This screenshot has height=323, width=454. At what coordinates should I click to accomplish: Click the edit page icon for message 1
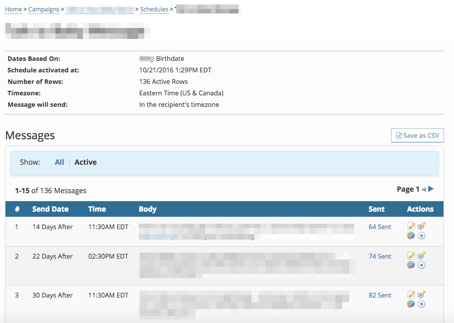[x=411, y=226]
